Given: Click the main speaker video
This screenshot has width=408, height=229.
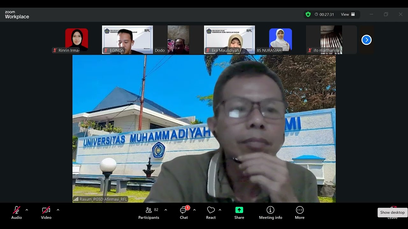Looking at the screenshot, I should [204, 129].
